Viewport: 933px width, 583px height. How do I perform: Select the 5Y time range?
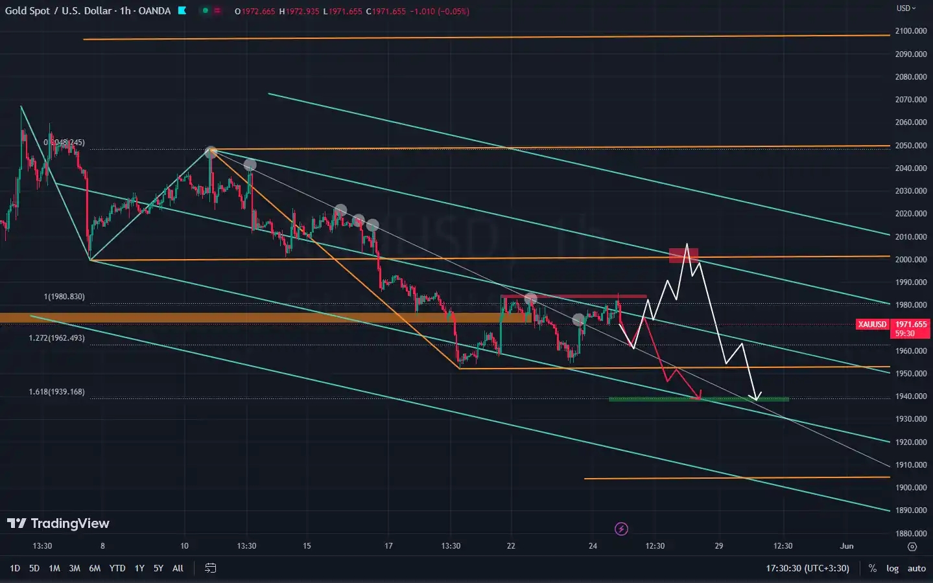(x=158, y=568)
